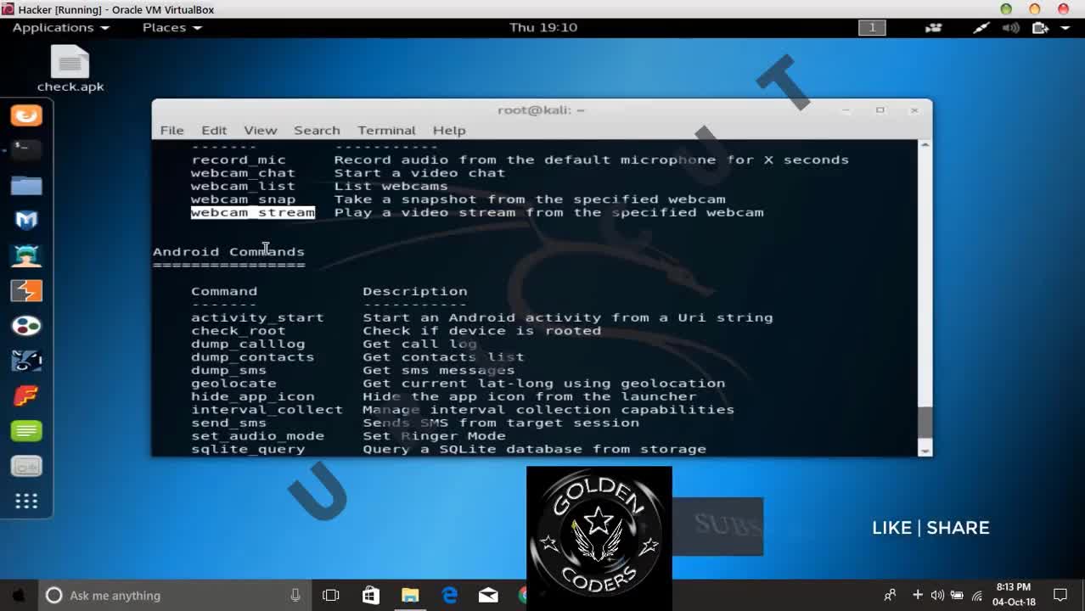Open Windows Action Center notifications

pos(1060,595)
